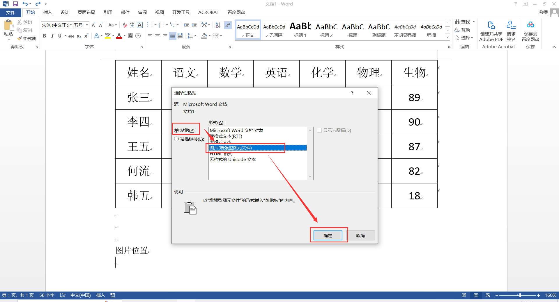559x302 pixels.
Task: Click the 确定 OK button
Action: pyautogui.click(x=328, y=235)
